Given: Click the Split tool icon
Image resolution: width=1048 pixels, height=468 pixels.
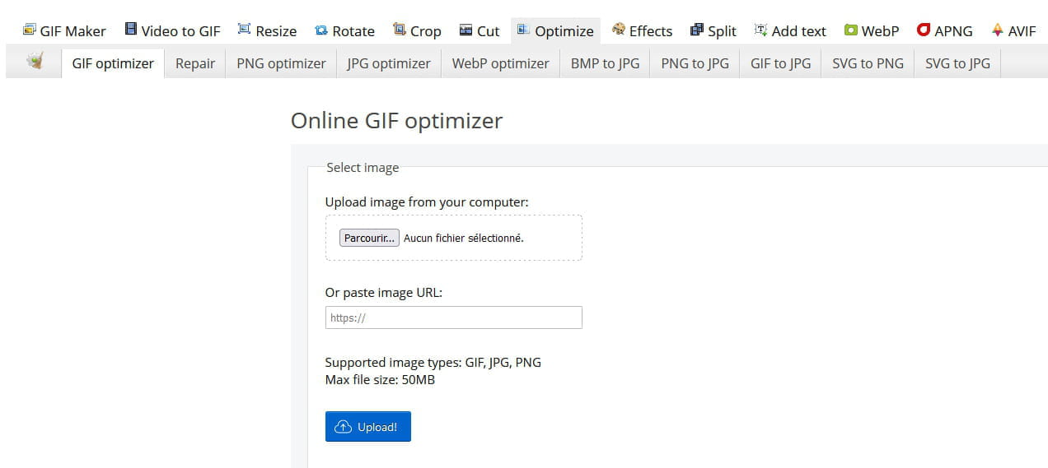Looking at the screenshot, I should 697,30.
